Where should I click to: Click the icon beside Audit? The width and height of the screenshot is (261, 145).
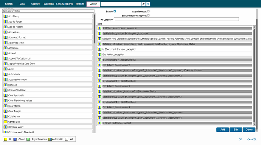click(x=6, y=69)
